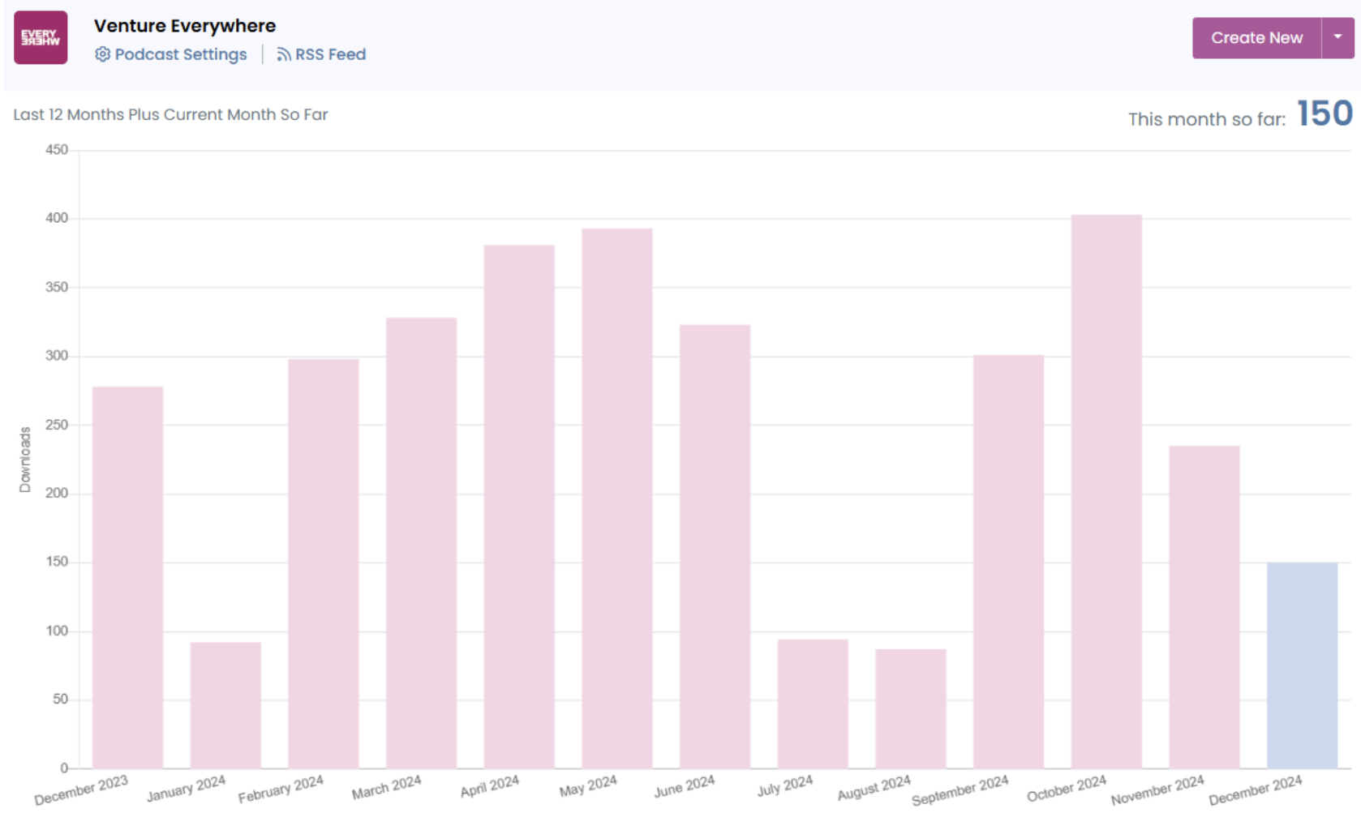Click the June 2024 downloads bar
The height and width of the screenshot is (830, 1361).
715,546
